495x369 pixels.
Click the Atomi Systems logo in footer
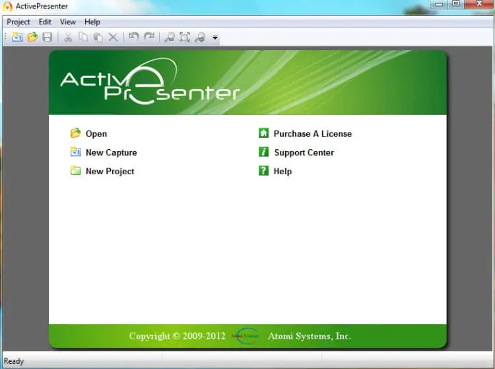point(246,336)
